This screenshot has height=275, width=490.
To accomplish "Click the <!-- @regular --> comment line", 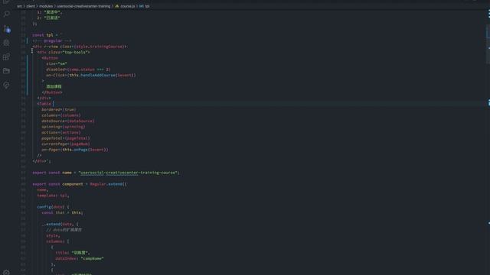I will 51,40.
